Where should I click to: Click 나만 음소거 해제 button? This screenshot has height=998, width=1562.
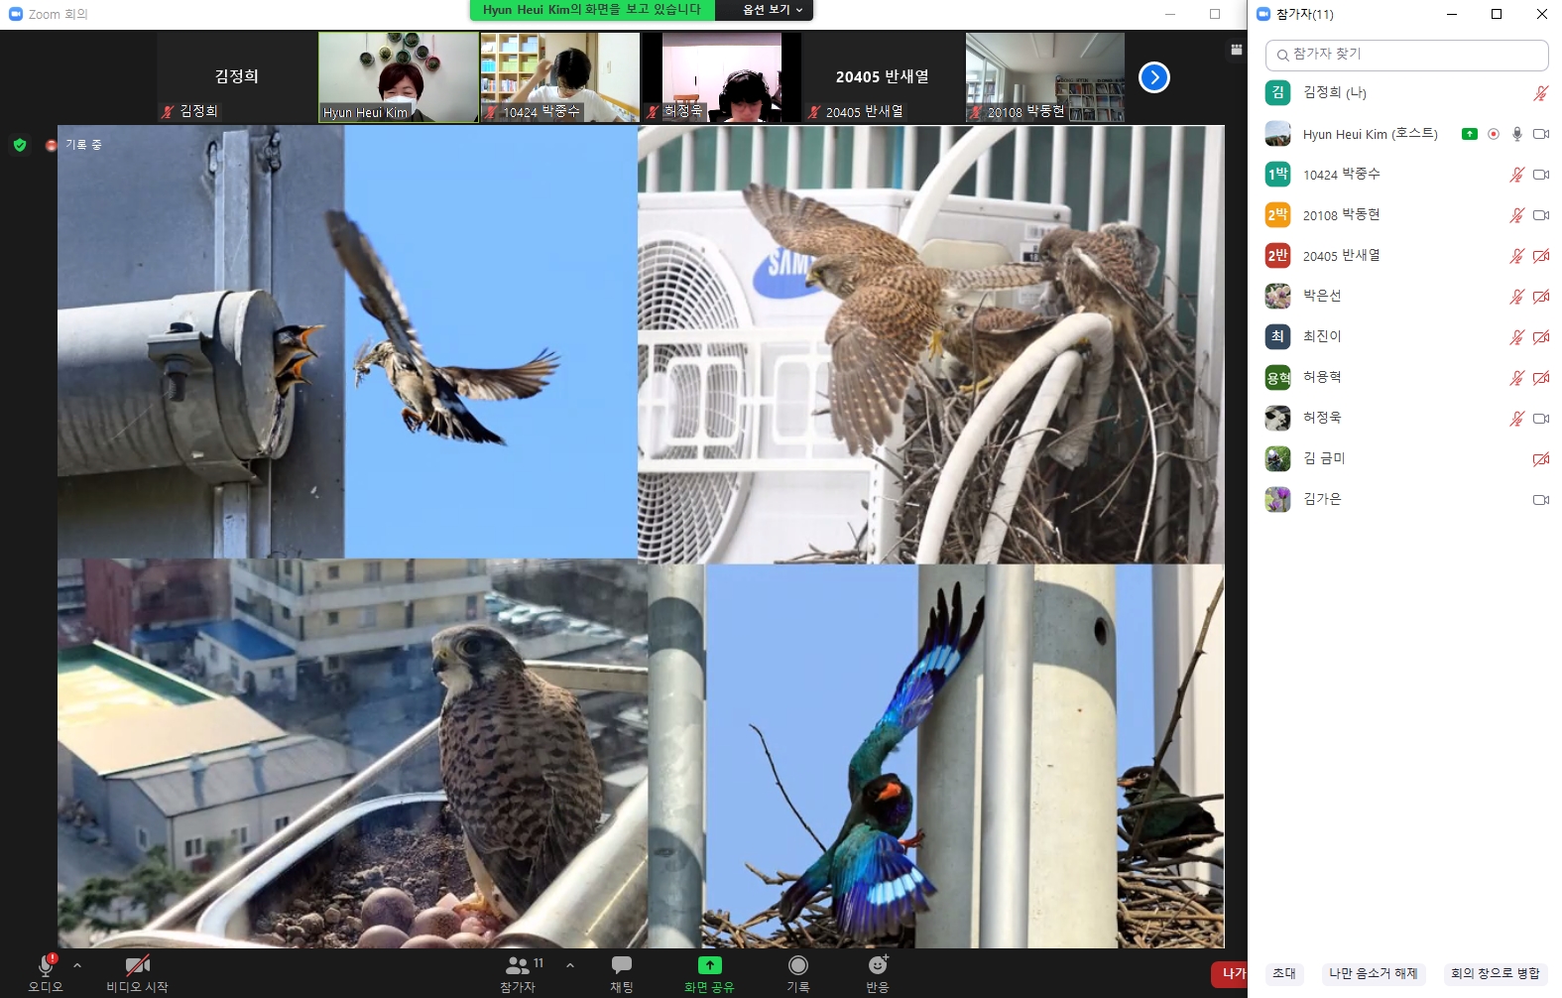pos(1374,973)
